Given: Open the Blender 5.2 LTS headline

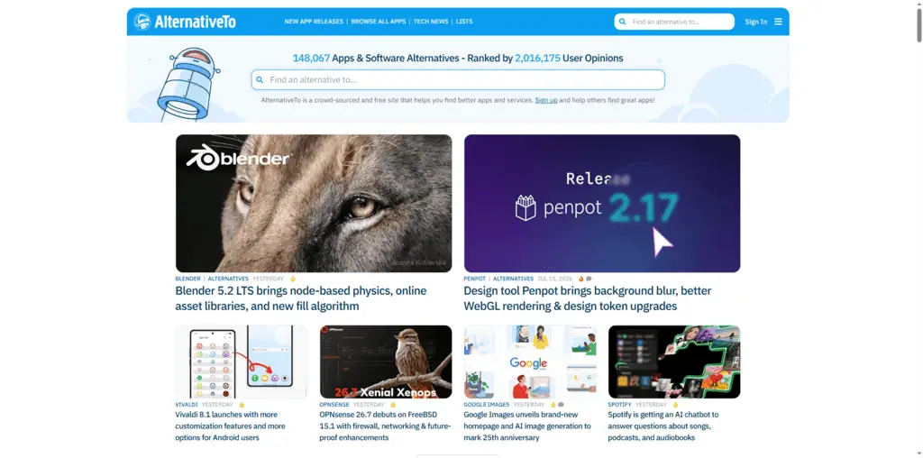Looking at the screenshot, I should [301, 298].
